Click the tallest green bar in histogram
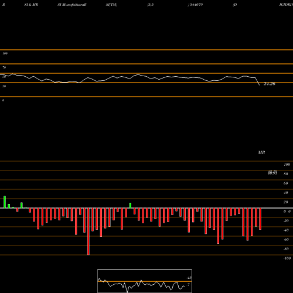The image size is (293, 293). click(5, 202)
